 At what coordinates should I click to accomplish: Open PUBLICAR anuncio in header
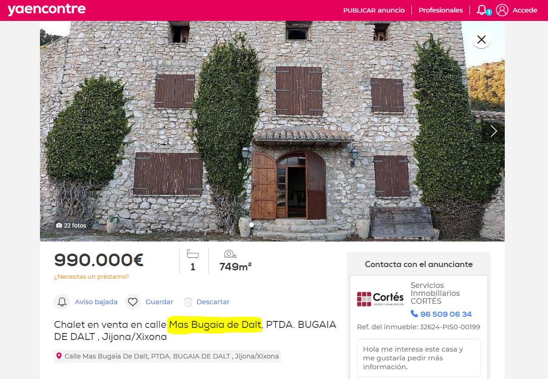click(374, 10)
